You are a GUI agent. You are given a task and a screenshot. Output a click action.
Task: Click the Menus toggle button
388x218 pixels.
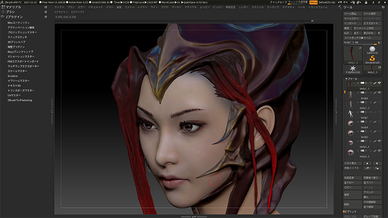(313, 2)
